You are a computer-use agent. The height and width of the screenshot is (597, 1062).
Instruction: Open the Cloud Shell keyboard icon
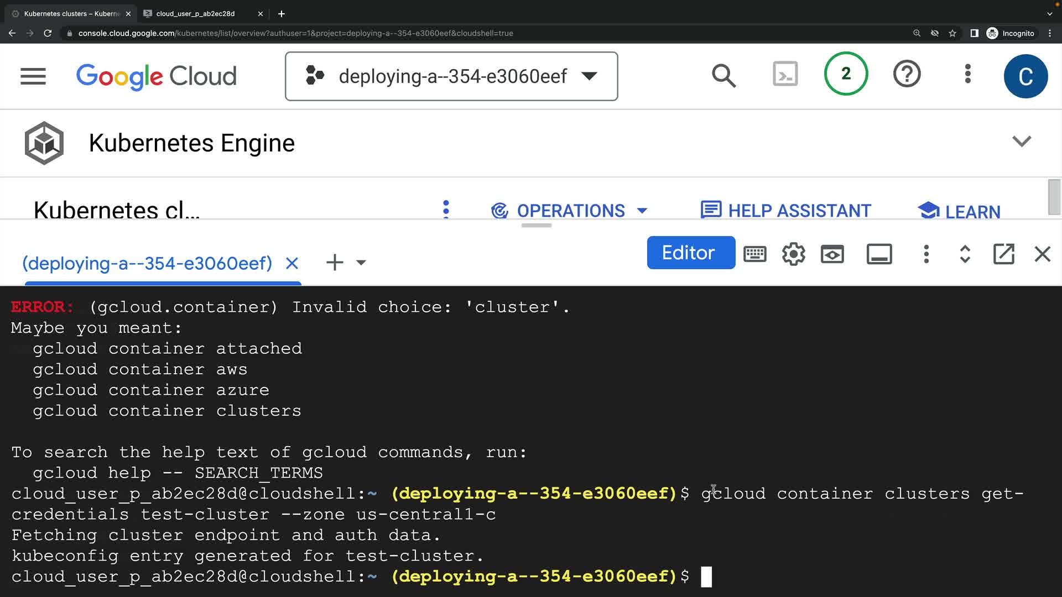coord(754,254)
